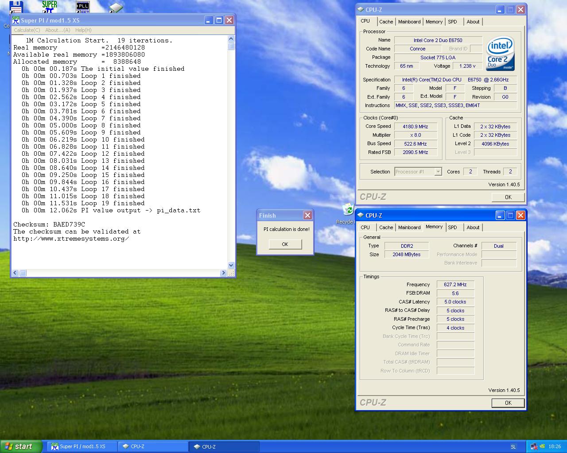
Task: Click the Checksum: BAED739C line
Action: click(x=49, y=224)
